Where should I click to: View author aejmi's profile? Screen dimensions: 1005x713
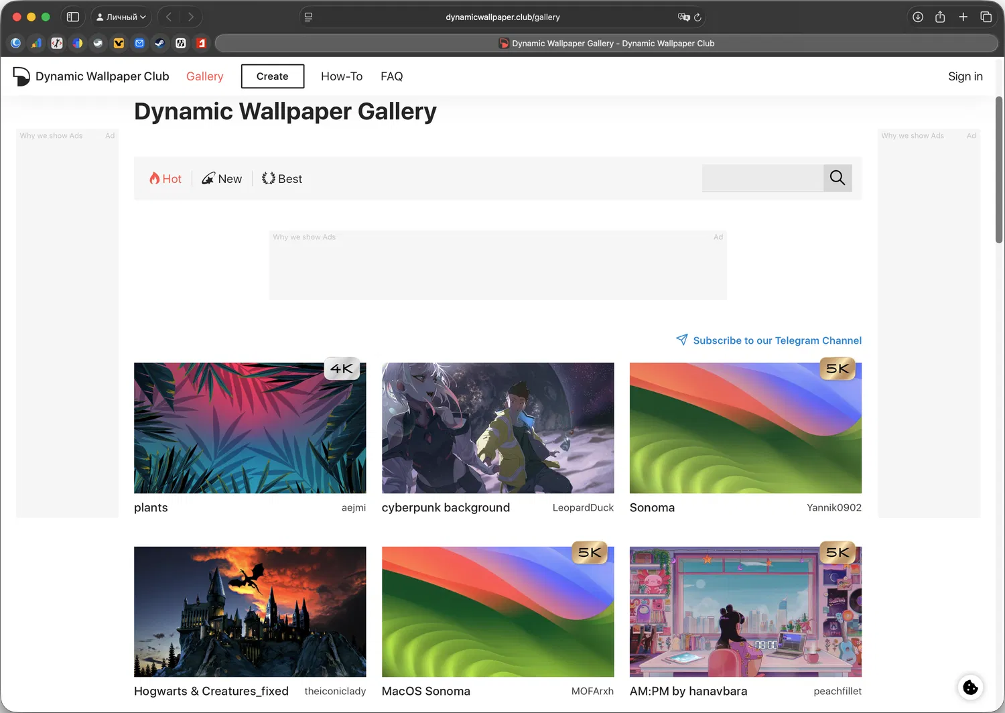tap(354, 508)
